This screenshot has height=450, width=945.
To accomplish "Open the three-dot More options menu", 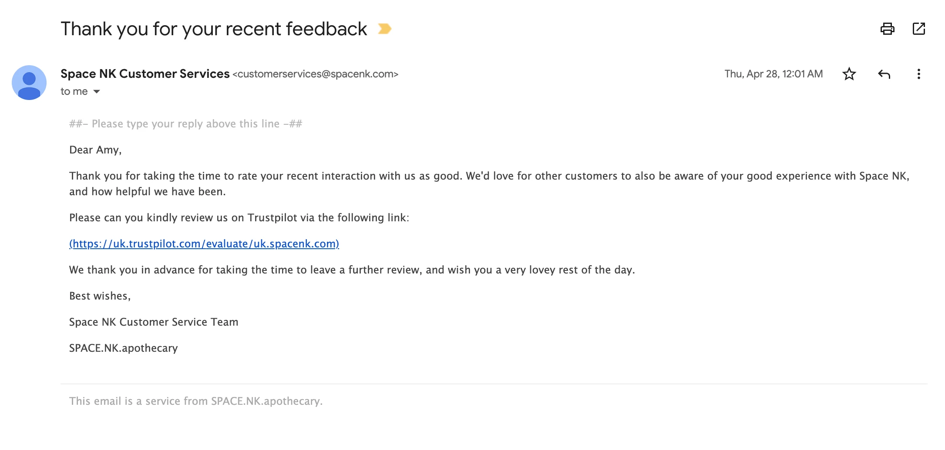I will point(918,74).
